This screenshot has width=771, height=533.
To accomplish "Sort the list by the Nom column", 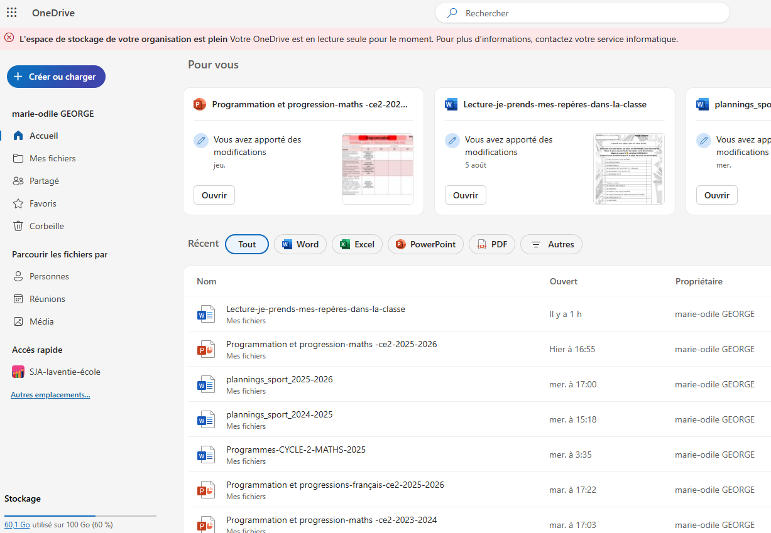I will pyautogui.click(x=206, y=281).
